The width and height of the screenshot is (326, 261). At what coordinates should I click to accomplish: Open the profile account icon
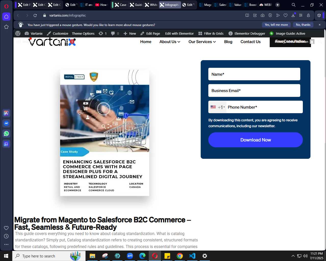click(308, 16)
